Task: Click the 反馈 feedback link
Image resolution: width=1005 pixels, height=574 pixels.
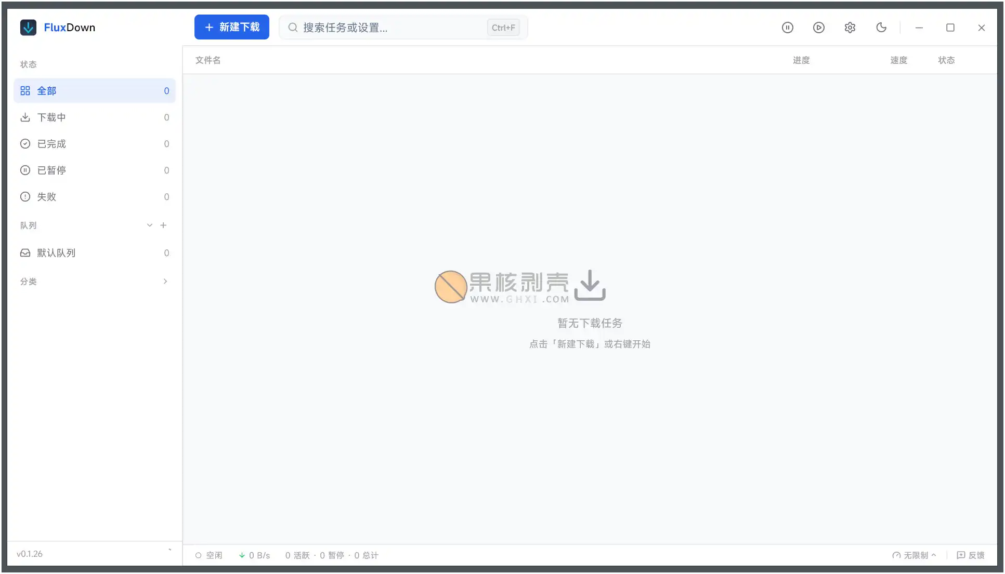Action: point(971,555)
